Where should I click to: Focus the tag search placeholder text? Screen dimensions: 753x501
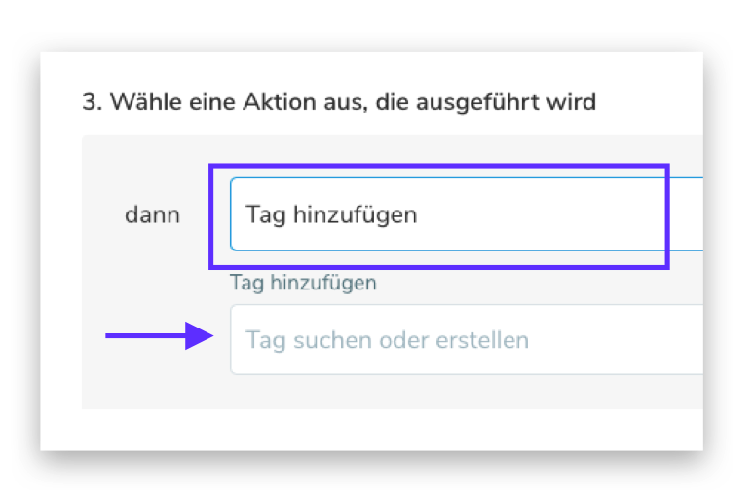[x=387, y=340]
